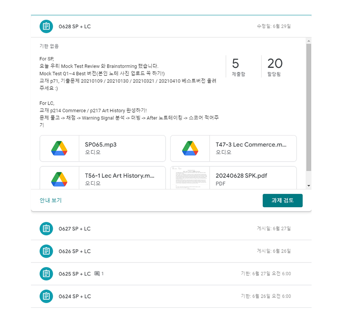
Task: Open the 20240628 SPK.pdf thumbnail preview
Action: (x=190, y=178)
